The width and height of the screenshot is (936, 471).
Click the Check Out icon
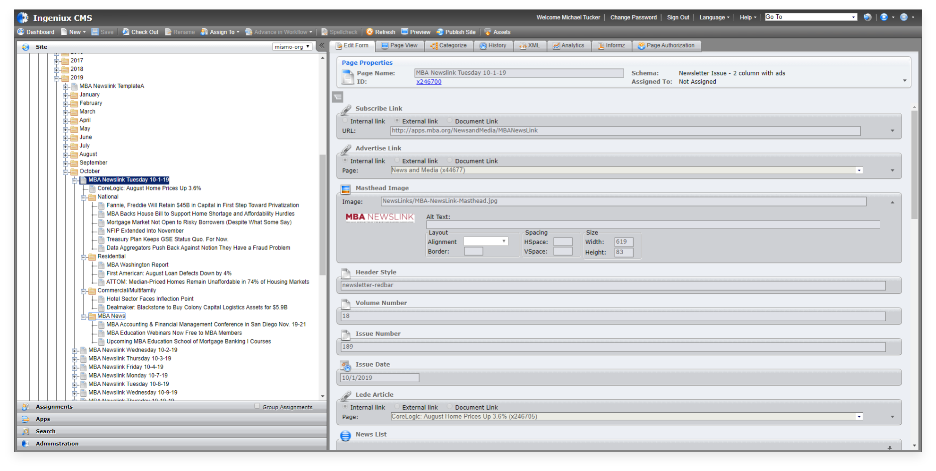point(126,32)
